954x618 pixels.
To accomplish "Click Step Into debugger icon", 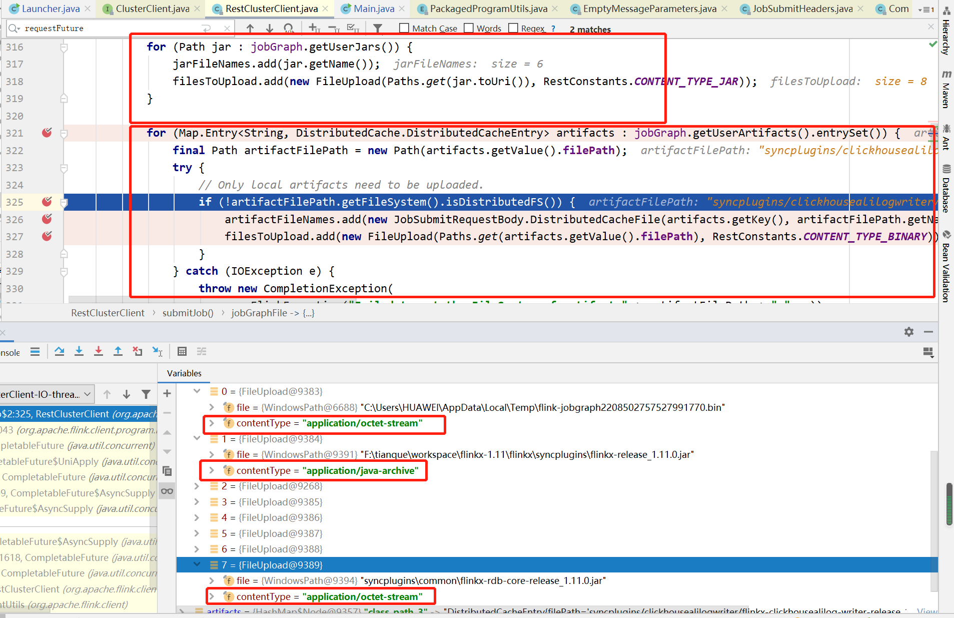I will click(x=79, y=351).
